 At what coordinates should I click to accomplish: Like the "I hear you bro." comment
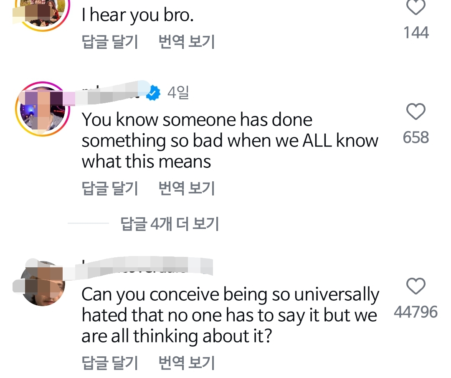416,8
